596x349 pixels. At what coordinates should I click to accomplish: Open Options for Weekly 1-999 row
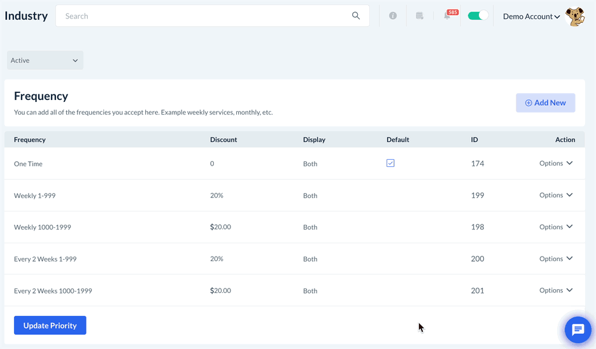[x=556, y=196]
